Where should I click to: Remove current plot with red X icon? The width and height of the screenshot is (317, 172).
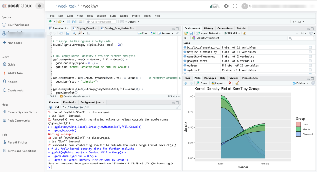point(230,83)
